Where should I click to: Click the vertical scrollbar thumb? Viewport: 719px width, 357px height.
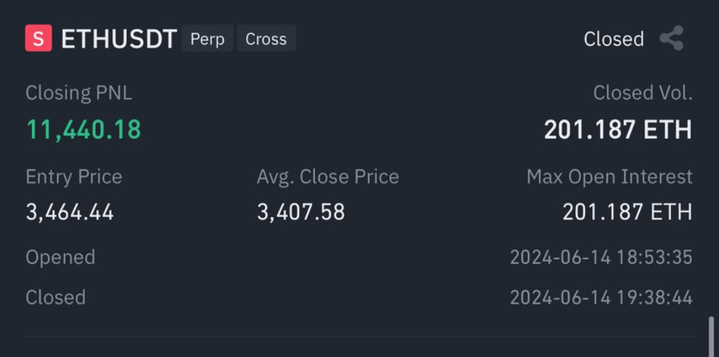tap(712, 336)
